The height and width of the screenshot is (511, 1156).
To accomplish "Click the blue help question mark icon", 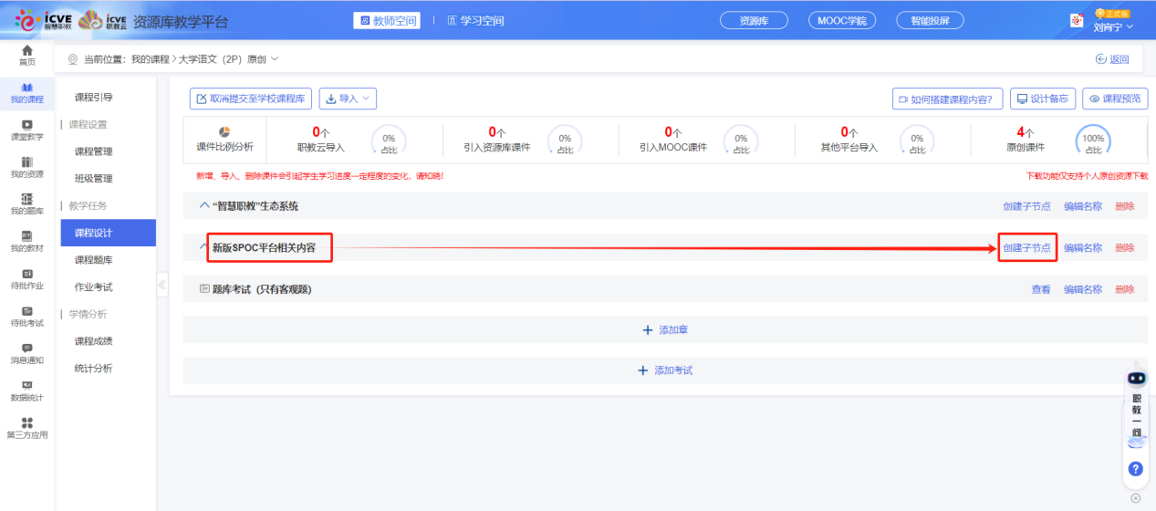I will point(1135,469).
